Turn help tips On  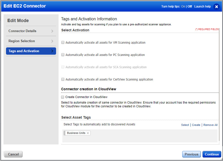click(x=183, y=7)
